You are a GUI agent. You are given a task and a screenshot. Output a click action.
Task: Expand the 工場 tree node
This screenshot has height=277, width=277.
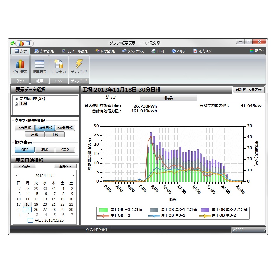pyautogui.click(x=17, y=104)
